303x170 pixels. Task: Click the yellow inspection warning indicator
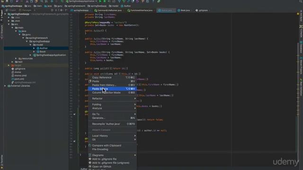click(298, 14)
